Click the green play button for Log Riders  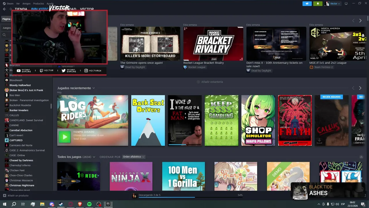64,137
